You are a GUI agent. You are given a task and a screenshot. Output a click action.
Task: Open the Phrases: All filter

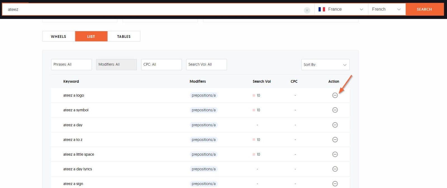point(72,64)
